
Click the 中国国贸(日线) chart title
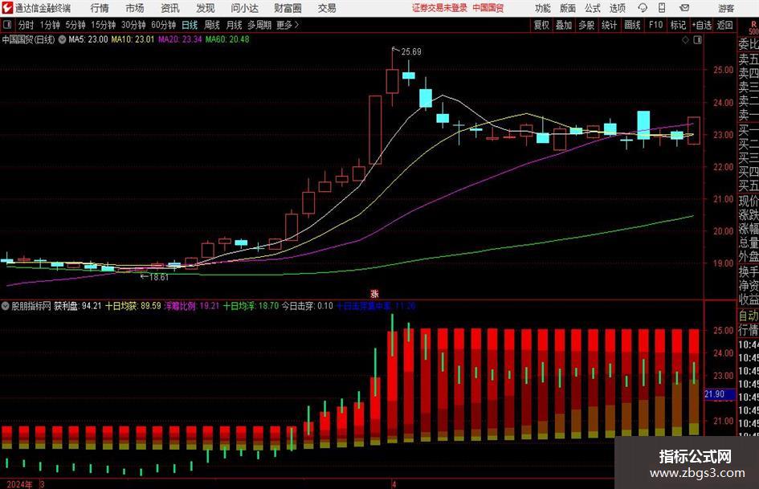pos(29,39)
